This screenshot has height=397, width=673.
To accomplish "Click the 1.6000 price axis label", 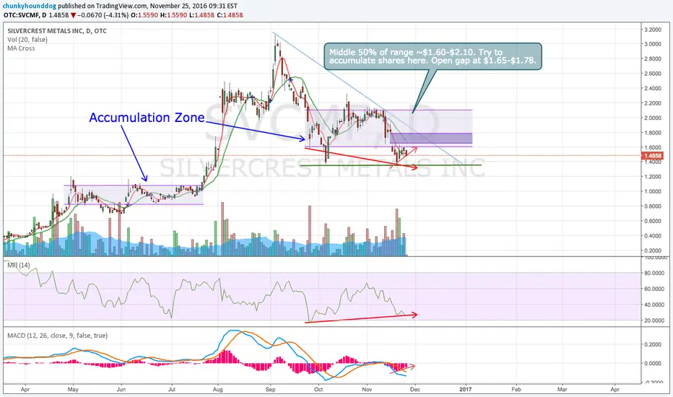I will tap(652, 147).
